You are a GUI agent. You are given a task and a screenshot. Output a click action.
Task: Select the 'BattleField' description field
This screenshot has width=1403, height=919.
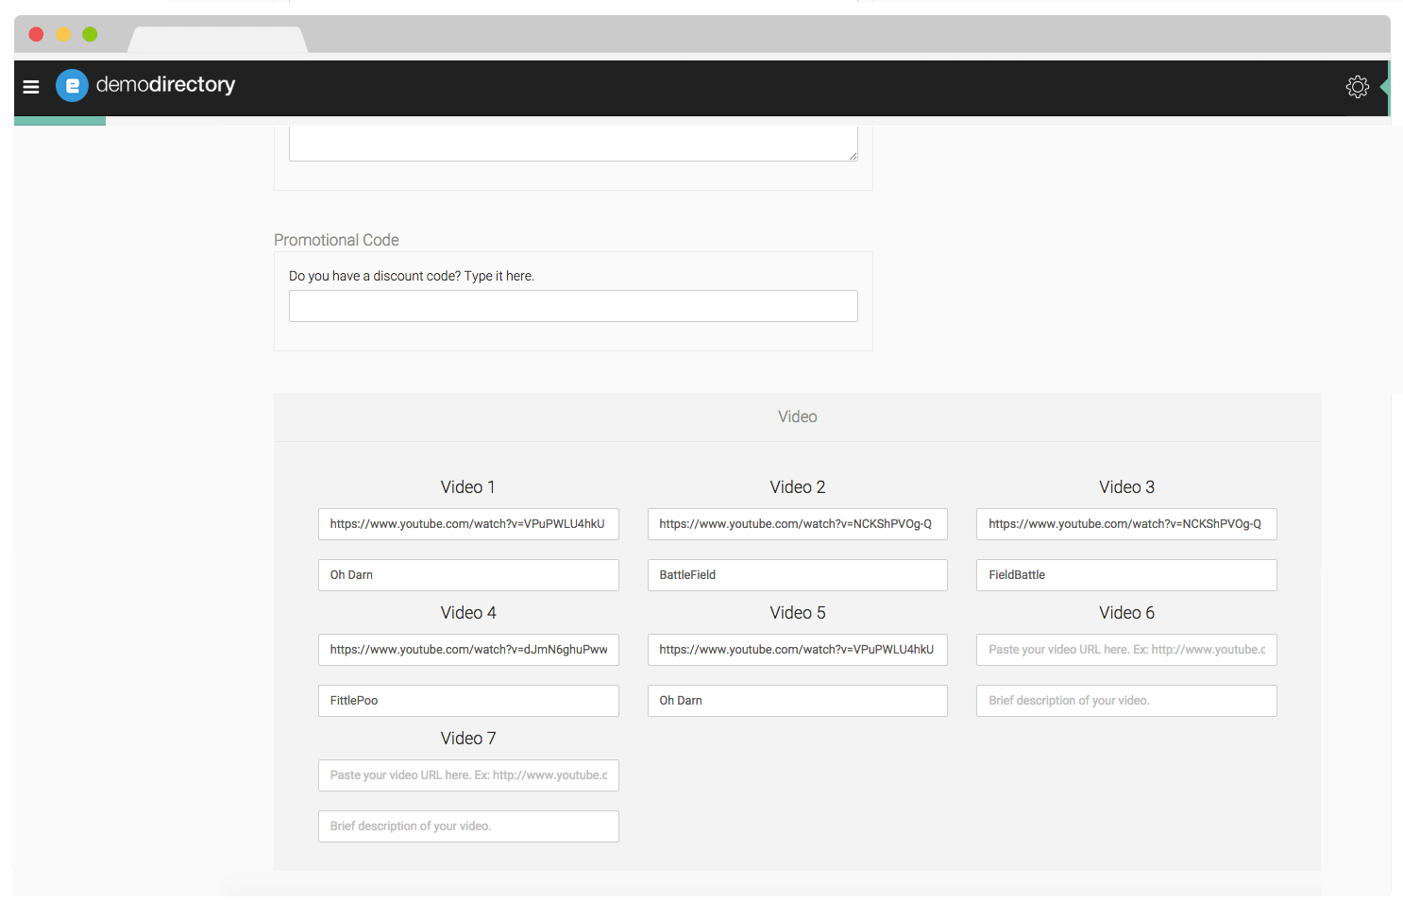pyautogui.click(x=798, y=575)
